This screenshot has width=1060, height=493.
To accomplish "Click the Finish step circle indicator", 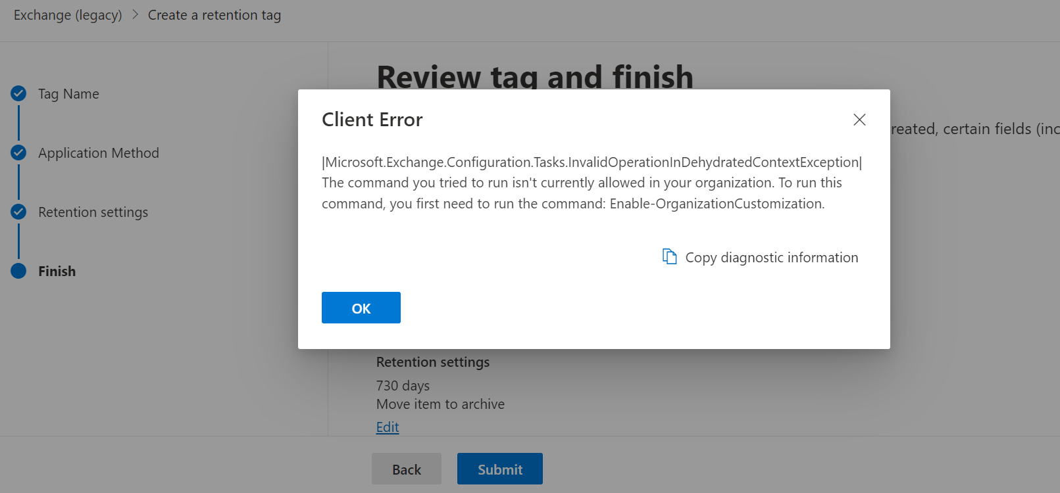I will (x=18, y=271).
